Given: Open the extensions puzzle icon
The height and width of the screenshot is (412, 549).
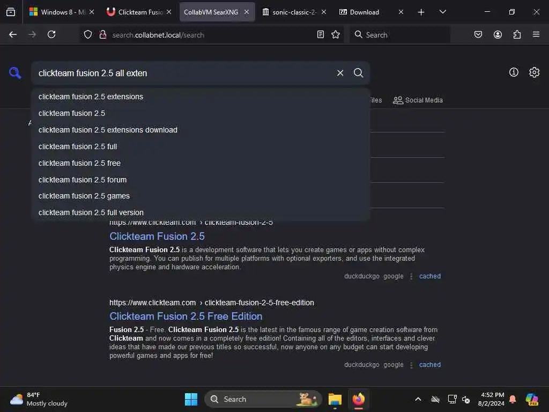Looking at the screenshot, I should (x=517, y=34).
